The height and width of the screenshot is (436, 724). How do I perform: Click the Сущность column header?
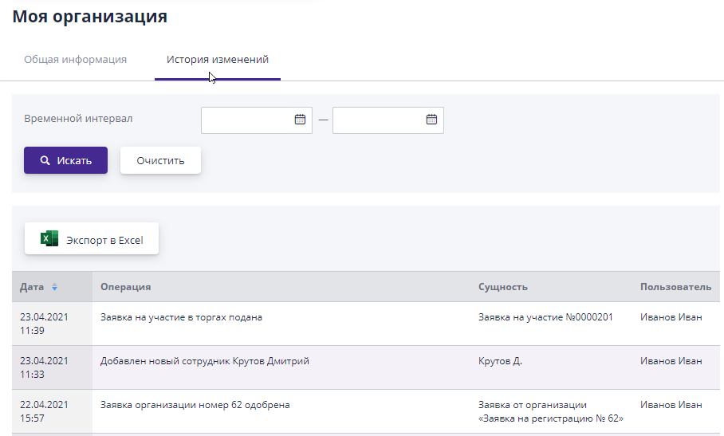tap(502, 287)
